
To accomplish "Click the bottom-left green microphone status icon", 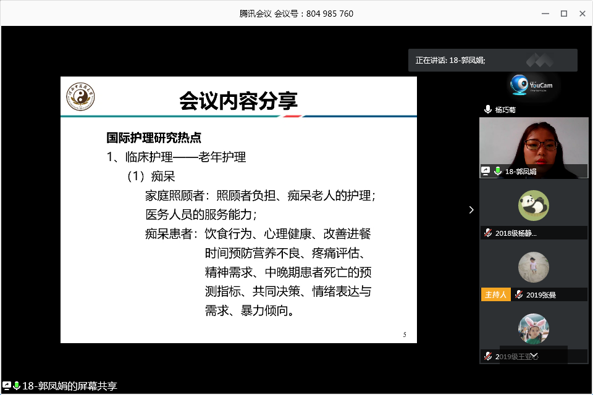I will [17, 386].
